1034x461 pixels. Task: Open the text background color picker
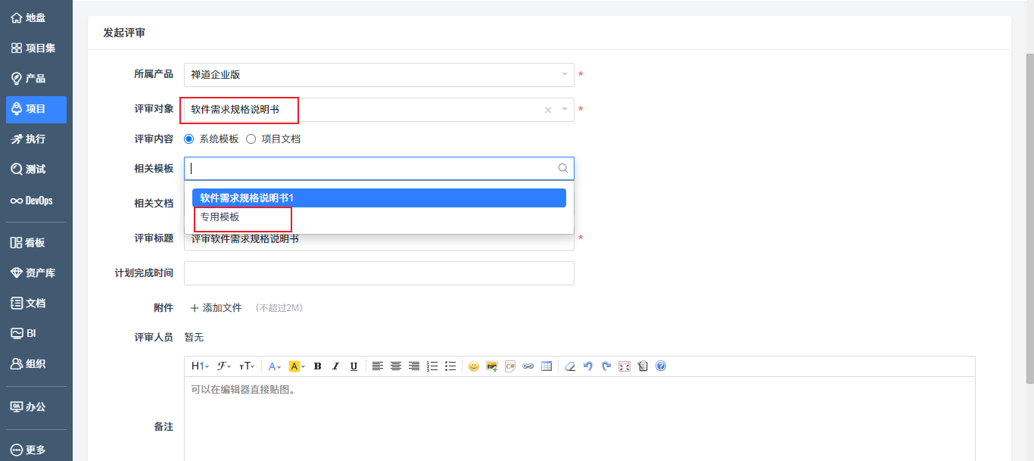297,366
